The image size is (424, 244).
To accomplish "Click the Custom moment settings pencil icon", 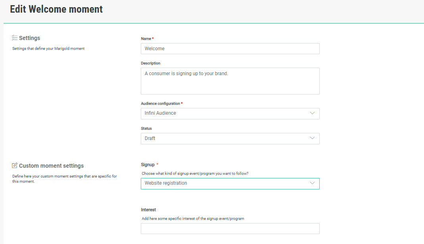I will pos(15,165).
